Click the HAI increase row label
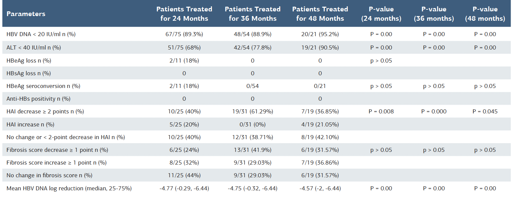The height and width of the screenshot is (198, 512). pos(30,124)
